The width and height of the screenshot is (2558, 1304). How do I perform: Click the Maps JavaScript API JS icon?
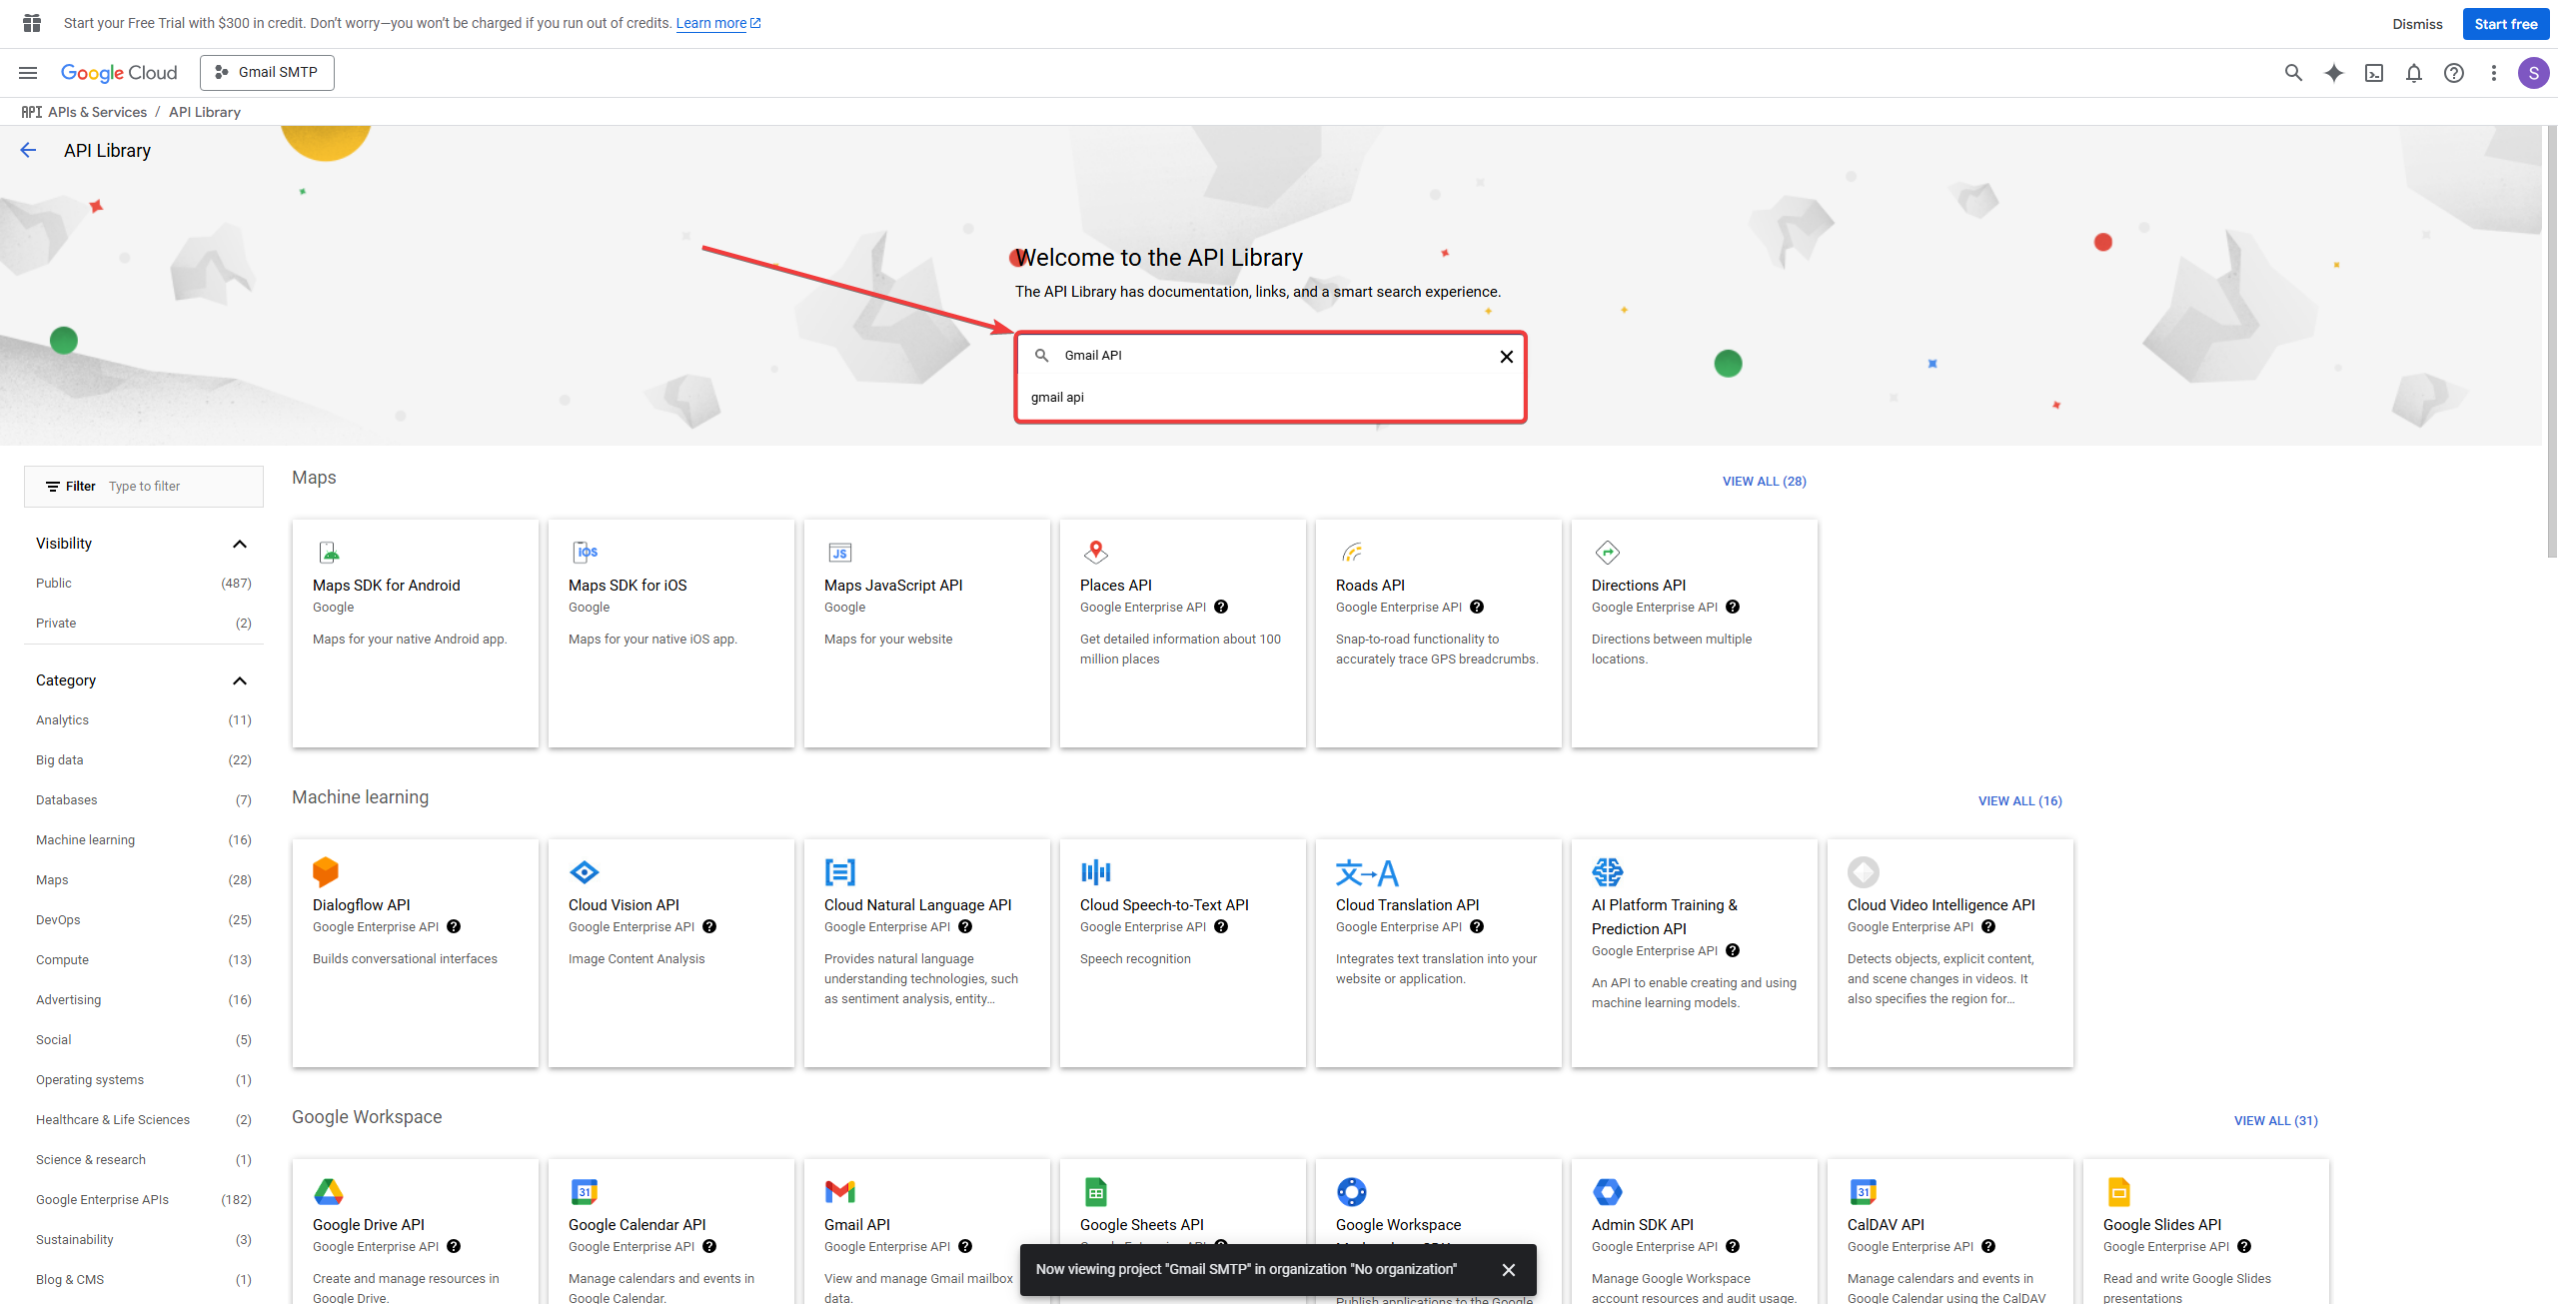coord(840,553)
